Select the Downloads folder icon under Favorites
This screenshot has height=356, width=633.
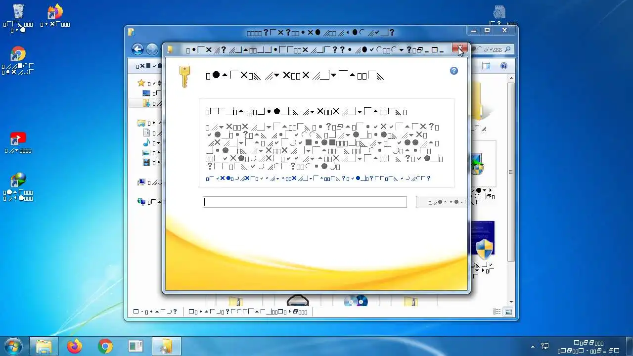point(146,103)
